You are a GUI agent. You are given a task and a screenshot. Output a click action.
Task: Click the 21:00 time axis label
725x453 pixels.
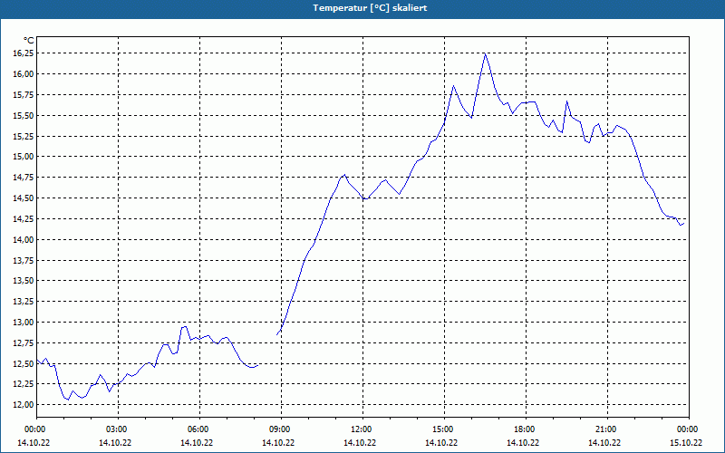click(607, 429)
